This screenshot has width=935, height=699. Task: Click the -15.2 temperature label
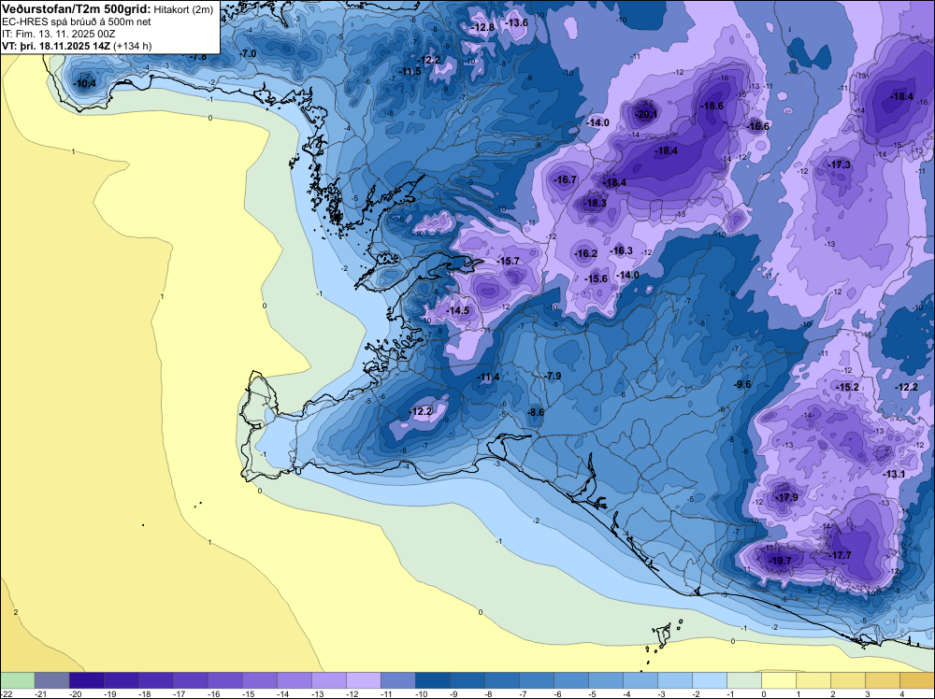[847, 387]
